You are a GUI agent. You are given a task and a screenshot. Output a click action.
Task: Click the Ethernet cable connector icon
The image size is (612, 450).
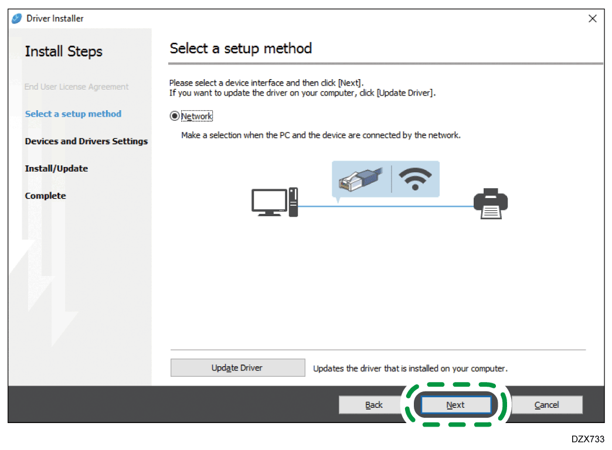(360, 179)
